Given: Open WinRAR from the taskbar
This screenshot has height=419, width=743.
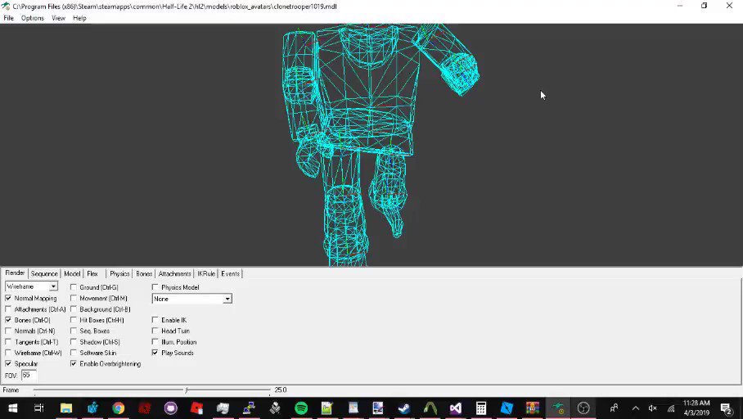Looking at the screenshot, I should [533, 408].
